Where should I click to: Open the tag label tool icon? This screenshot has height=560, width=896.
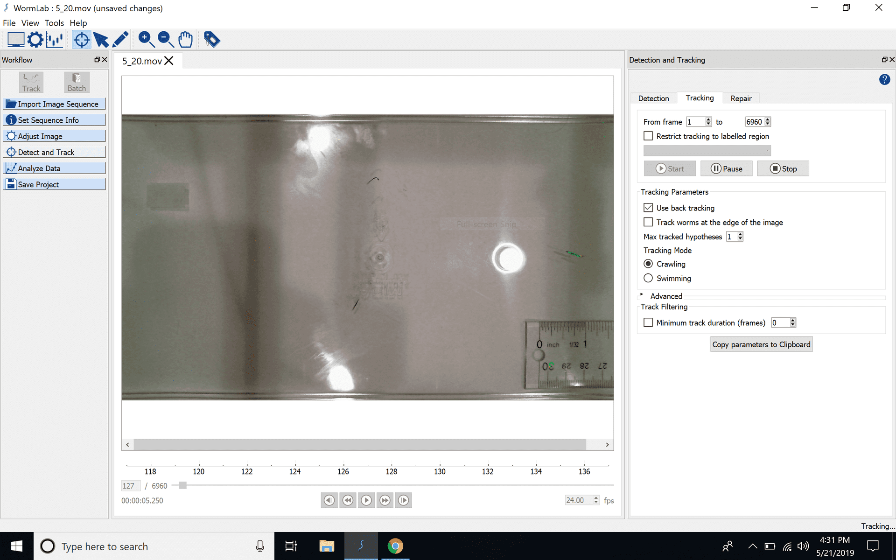point(212,40)
